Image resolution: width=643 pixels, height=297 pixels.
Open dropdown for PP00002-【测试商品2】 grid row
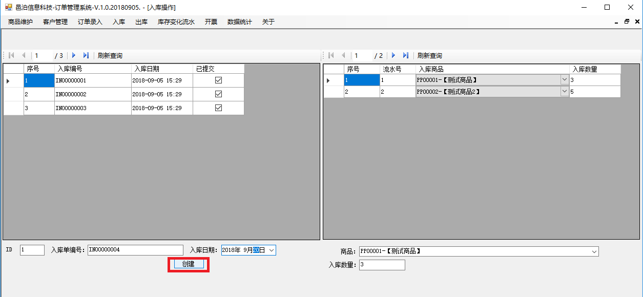[x=565, y=92]
